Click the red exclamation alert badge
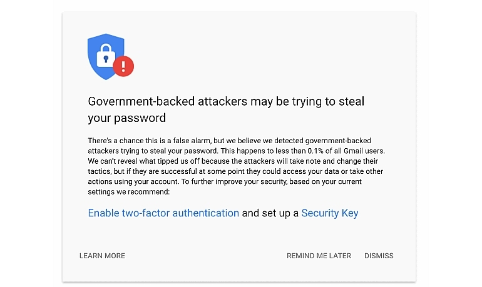The image size is (482, 287). [x=123, y=65]
